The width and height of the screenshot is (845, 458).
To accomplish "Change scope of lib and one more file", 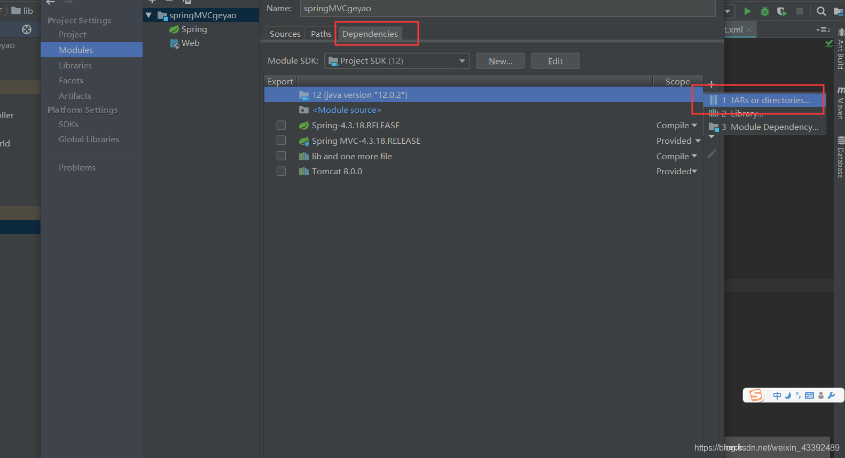I will pyautogui.click(x=677, y=156).
